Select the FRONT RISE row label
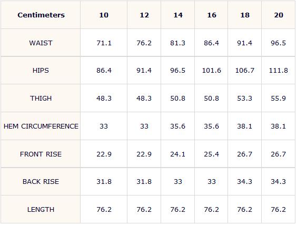 pos(41,154)
